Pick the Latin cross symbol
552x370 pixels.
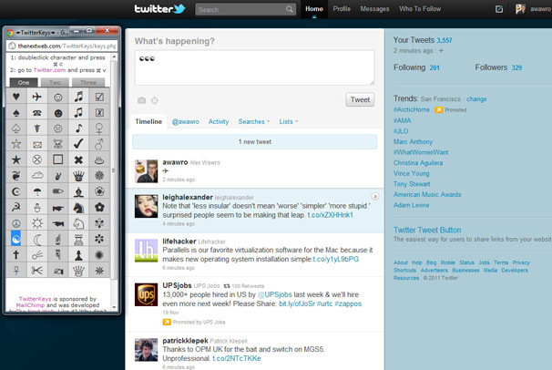[16, 255]
